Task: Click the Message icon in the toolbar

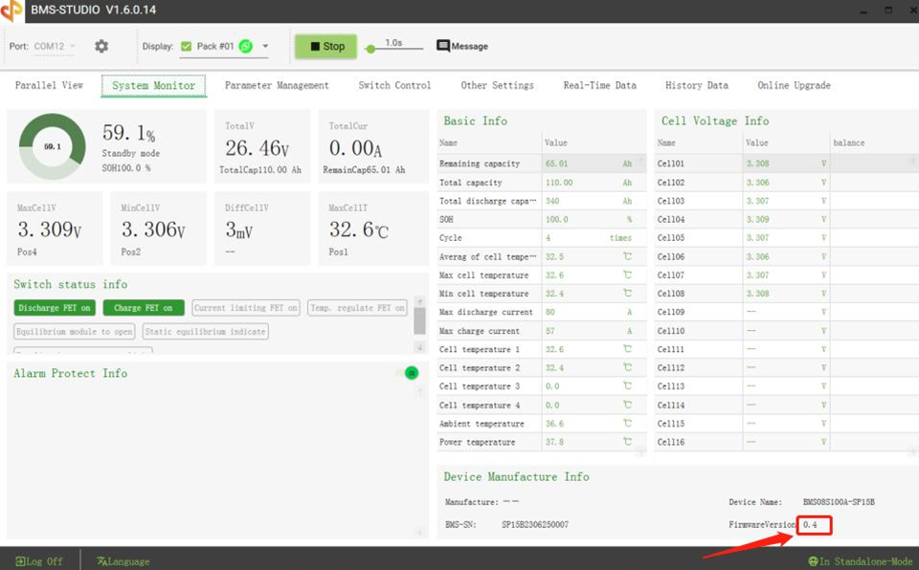Action: click(x=442, y=44)
